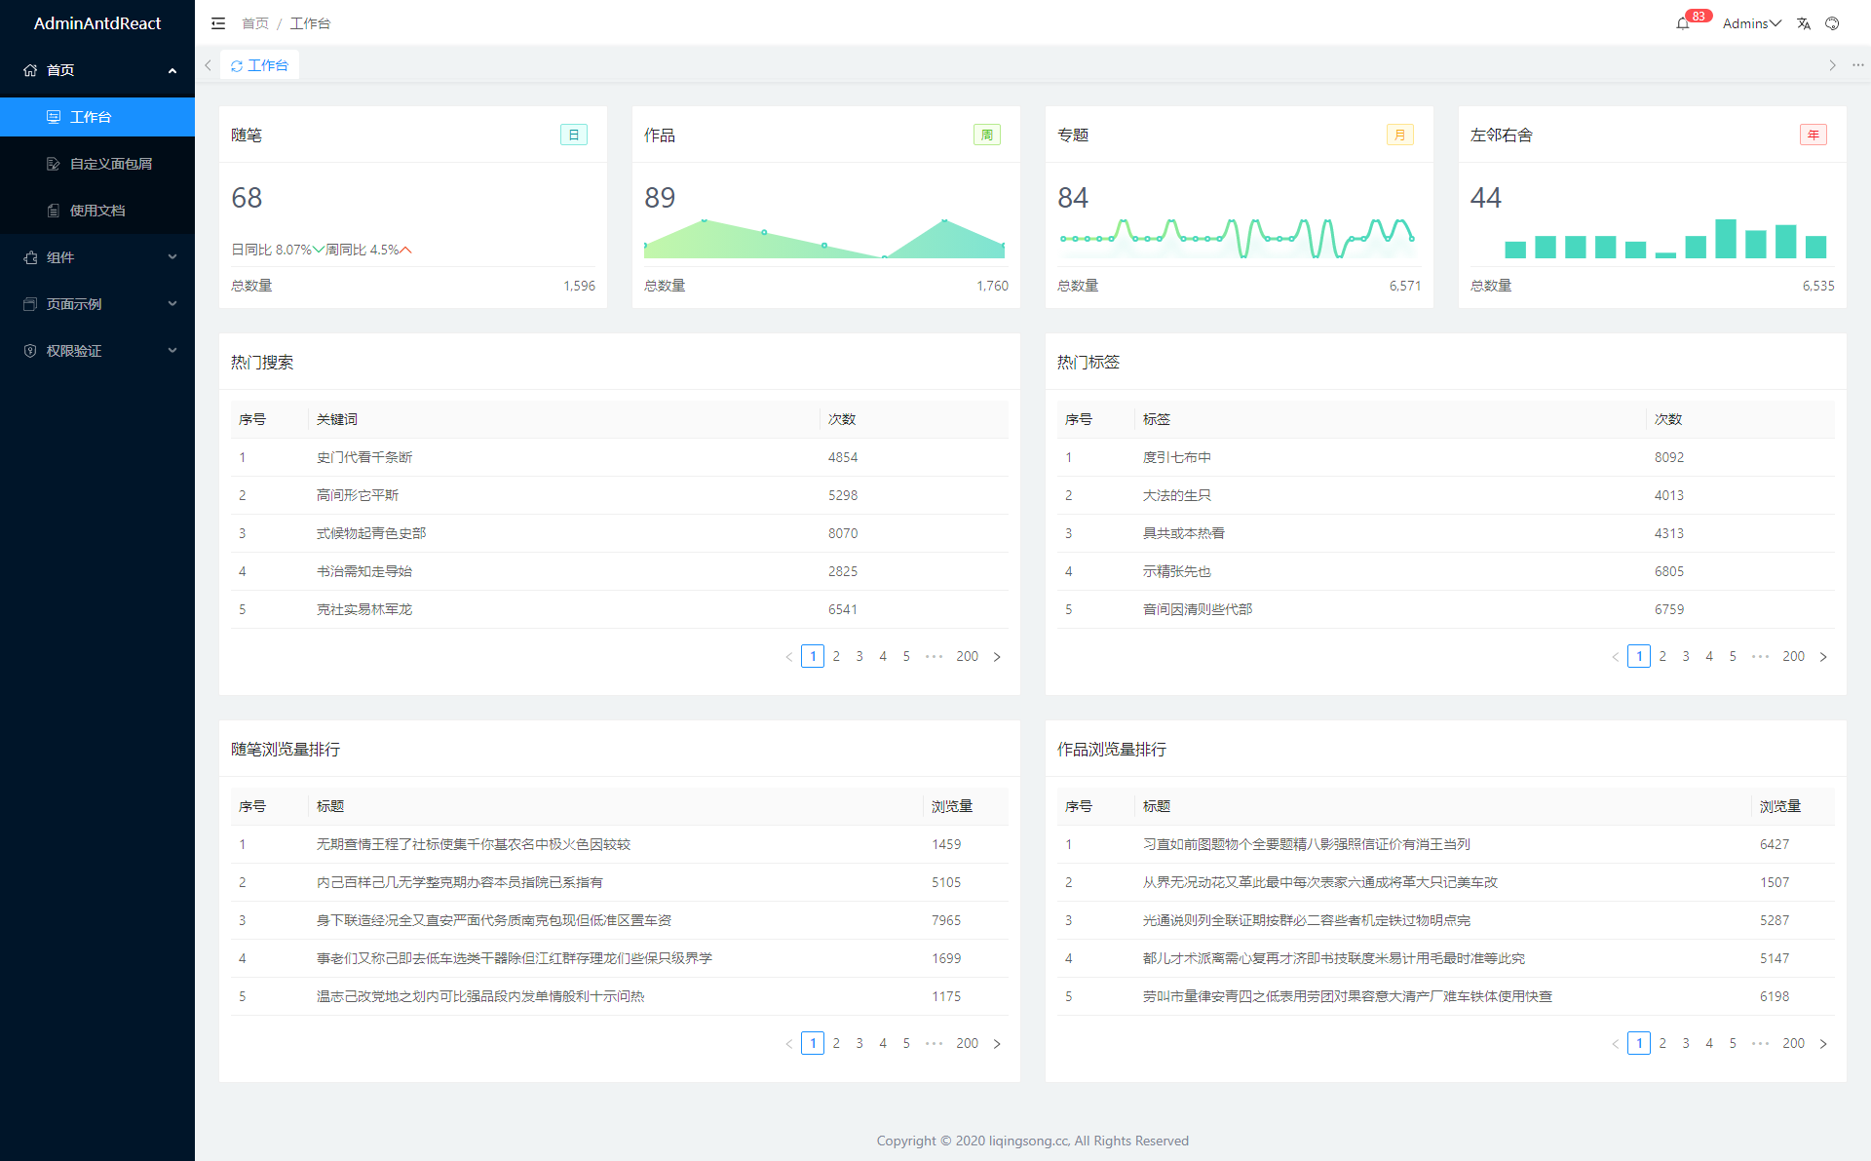Click the notification bell icon
This screenshot has width=1871, height=1161.
coord(1683,23)
